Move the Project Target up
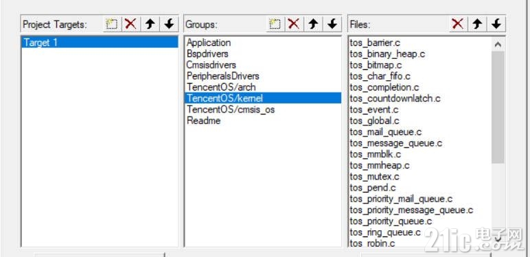Viewport: 530px width, 257px height. pyautogui.click(x=150, y=24)
